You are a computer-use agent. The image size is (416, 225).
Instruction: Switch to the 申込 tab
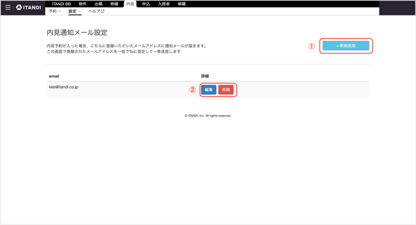click(146, 4)
